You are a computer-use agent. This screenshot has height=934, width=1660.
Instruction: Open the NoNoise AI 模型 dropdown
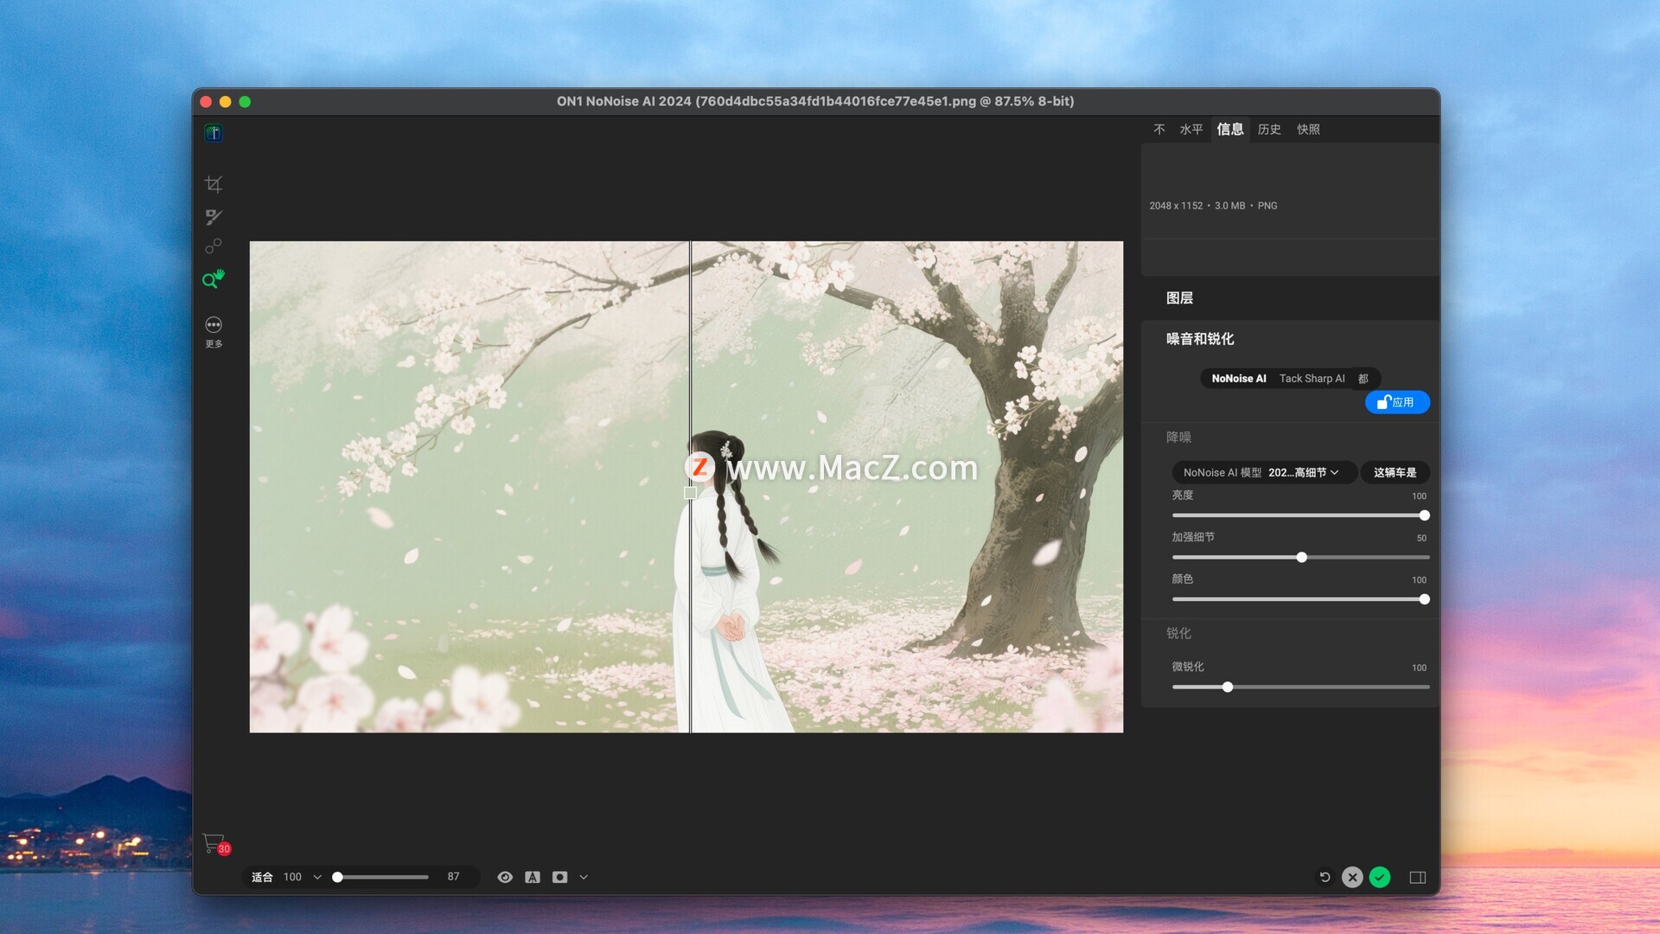(1263, 472)
